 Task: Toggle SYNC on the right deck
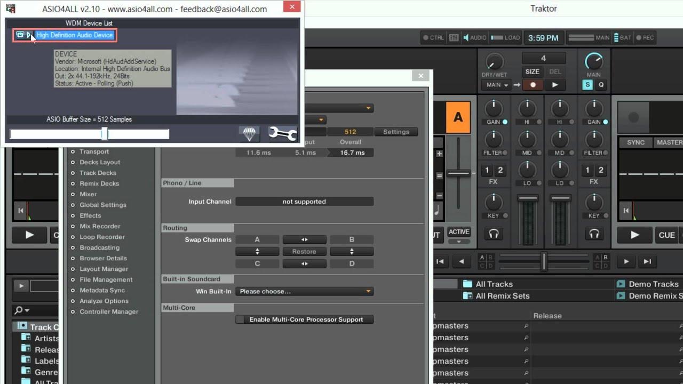(x=636, y=142)
